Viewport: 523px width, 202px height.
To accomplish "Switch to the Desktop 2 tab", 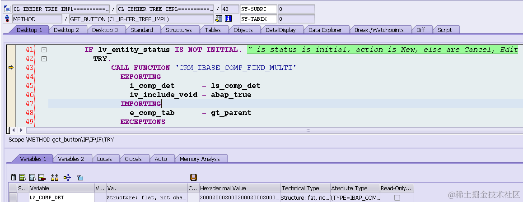I will tap(66, 30).
